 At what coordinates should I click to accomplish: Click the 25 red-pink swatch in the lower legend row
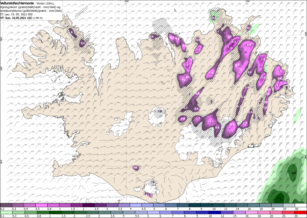[288, 213]
